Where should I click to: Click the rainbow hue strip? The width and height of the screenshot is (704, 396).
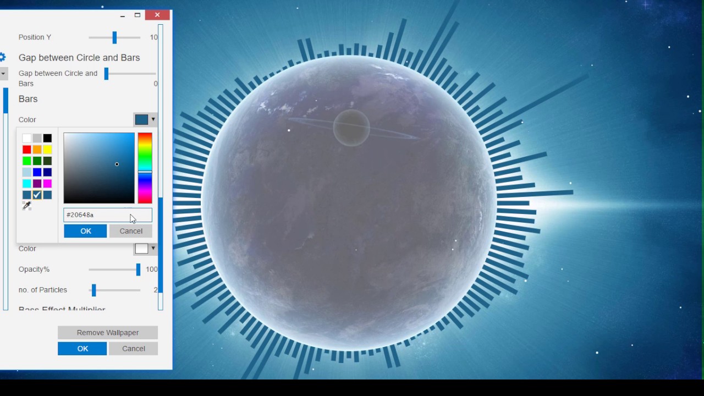145,168
